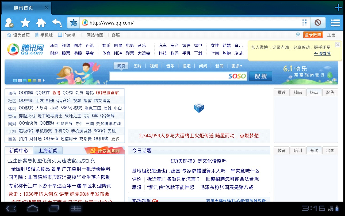Go to browser home page icon
Viewport: 345px width, 216px height.
pos(41,23)
